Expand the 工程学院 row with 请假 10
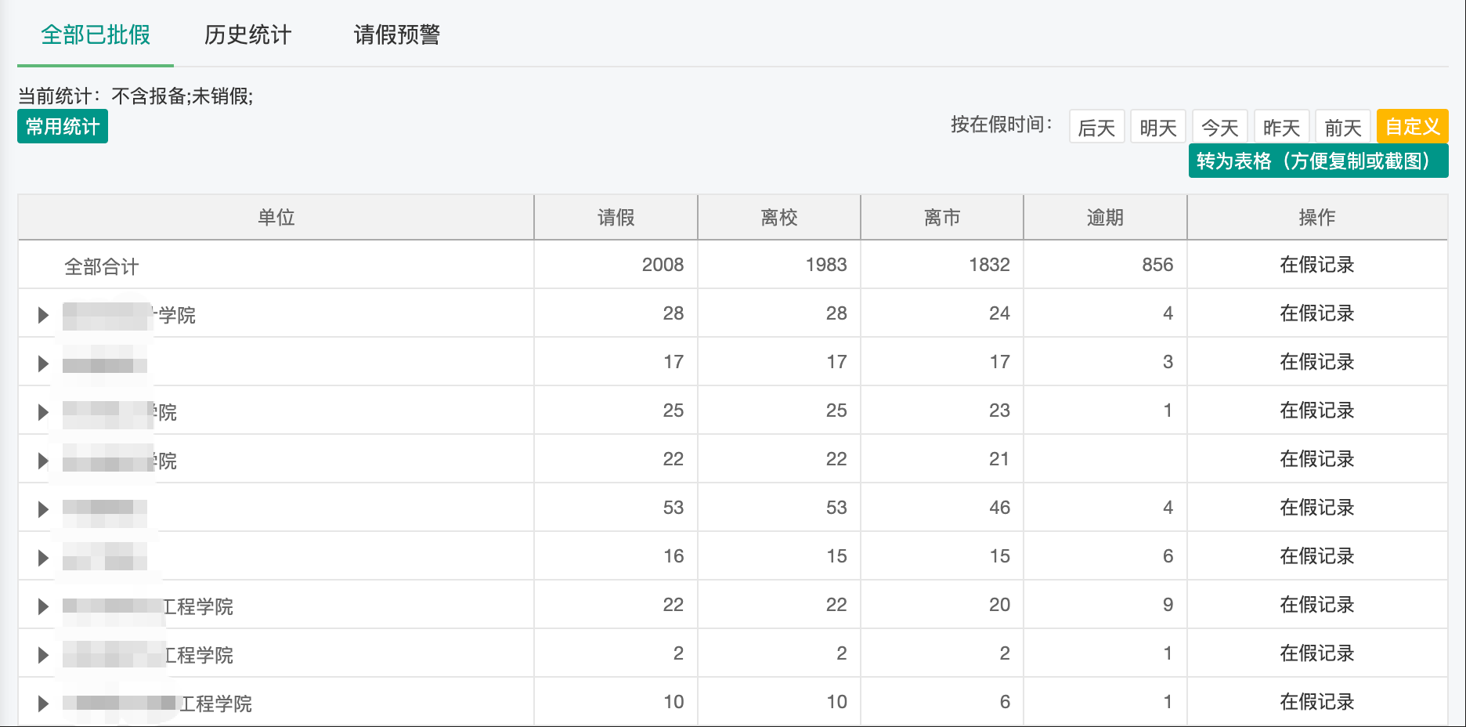Image resolution: width=1466 pixels, height=727 pixels. tap(43, 703)
